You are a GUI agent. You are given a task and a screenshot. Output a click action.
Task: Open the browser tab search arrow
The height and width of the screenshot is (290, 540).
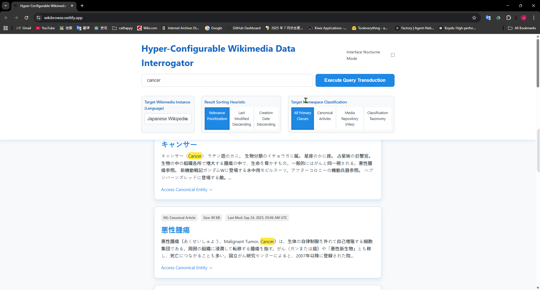pos(5,6)
